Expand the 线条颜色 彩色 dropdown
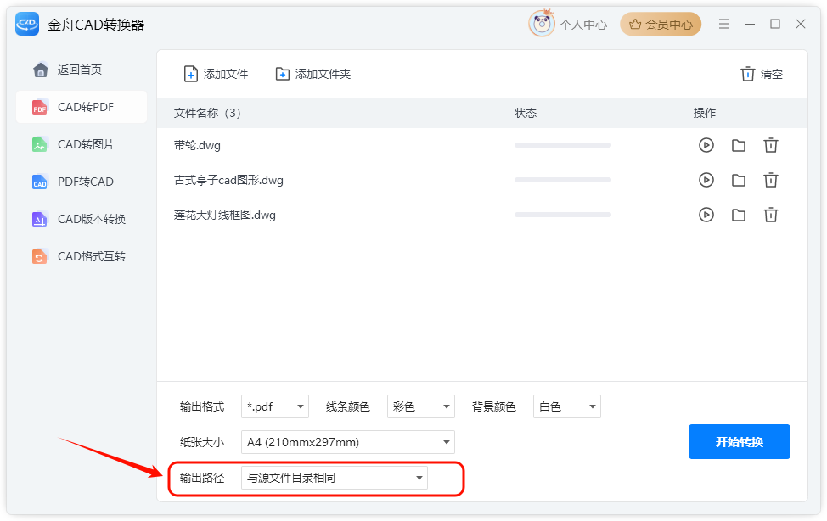Viewport: 827px width, 521px height. tap(421, 406)
